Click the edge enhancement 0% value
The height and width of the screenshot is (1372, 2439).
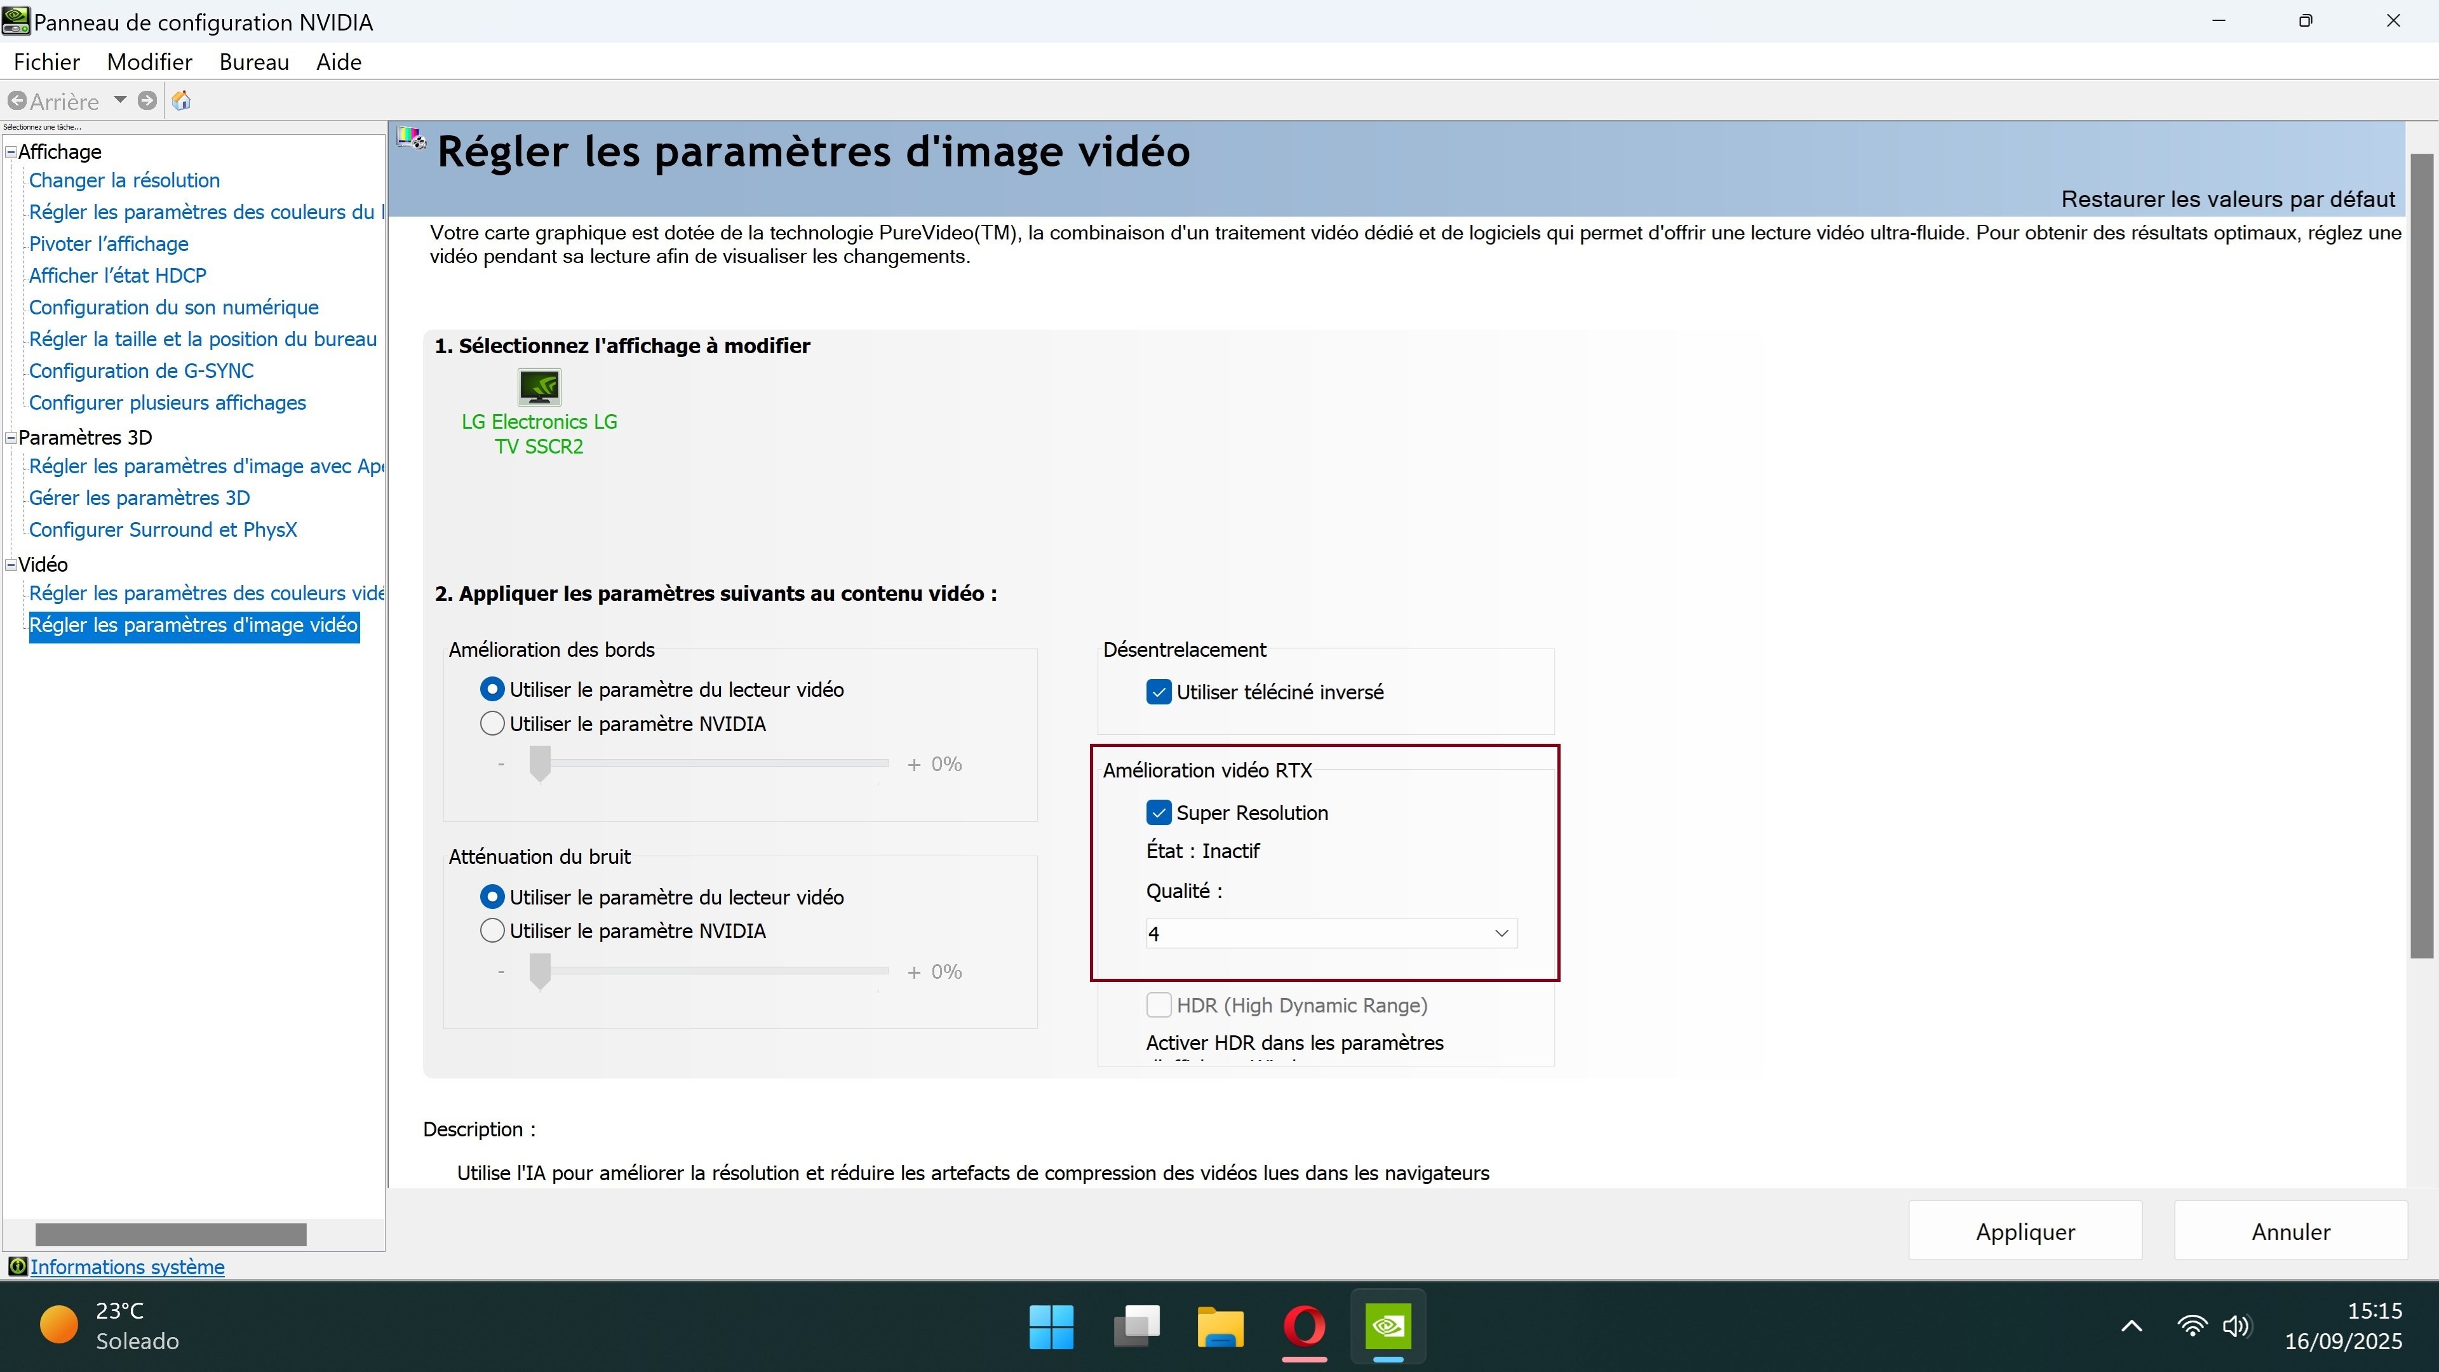[947, 763]
